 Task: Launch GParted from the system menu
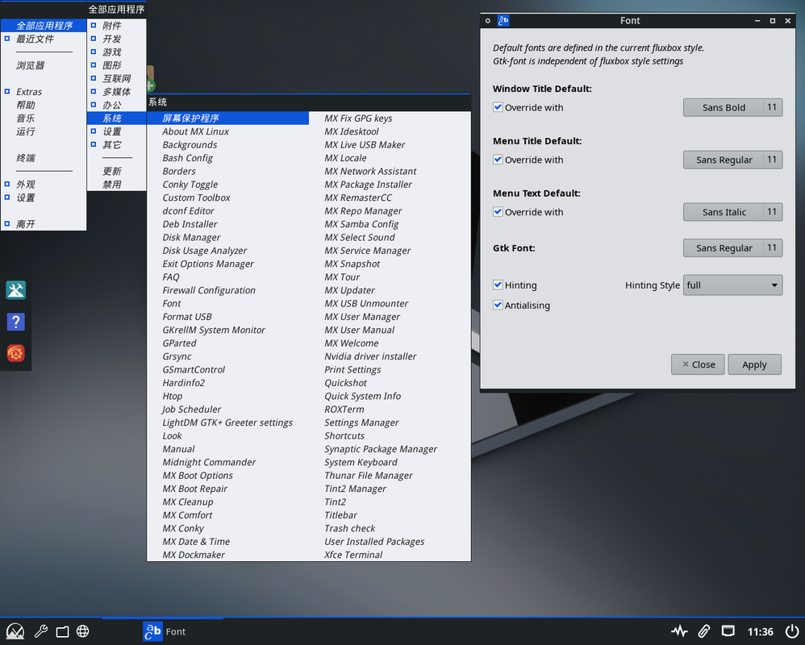click(228, 343)
